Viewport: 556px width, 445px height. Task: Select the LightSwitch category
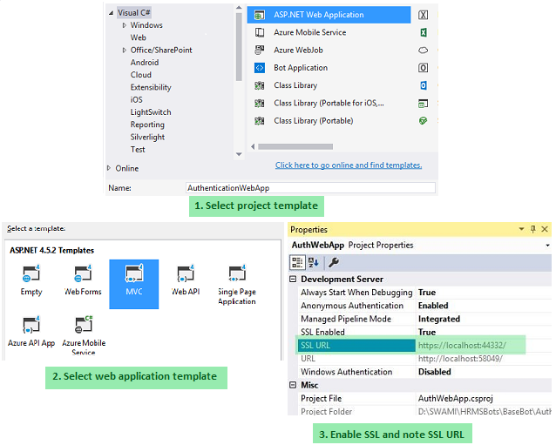[151, 112]
